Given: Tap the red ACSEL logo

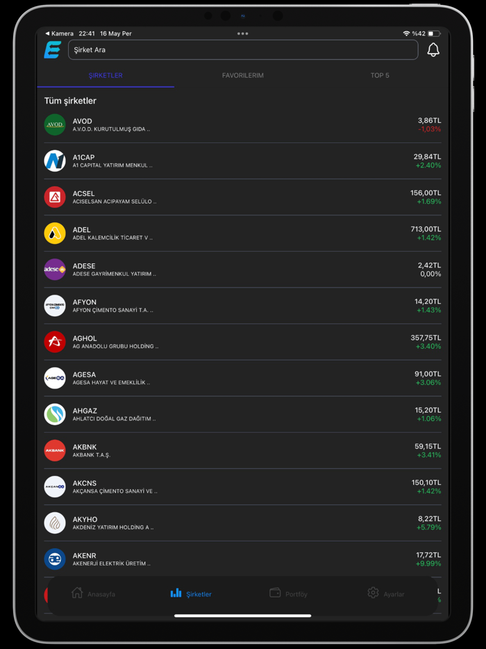Looking at the screenshot, I should click(x=55, y=197).
